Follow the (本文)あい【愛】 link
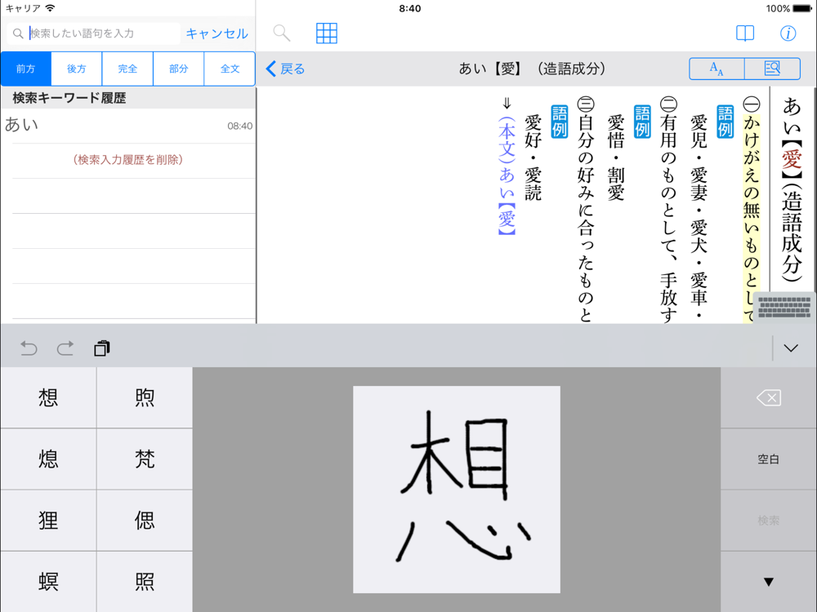This screenshot has height=612, width=817. pos(507,176)
